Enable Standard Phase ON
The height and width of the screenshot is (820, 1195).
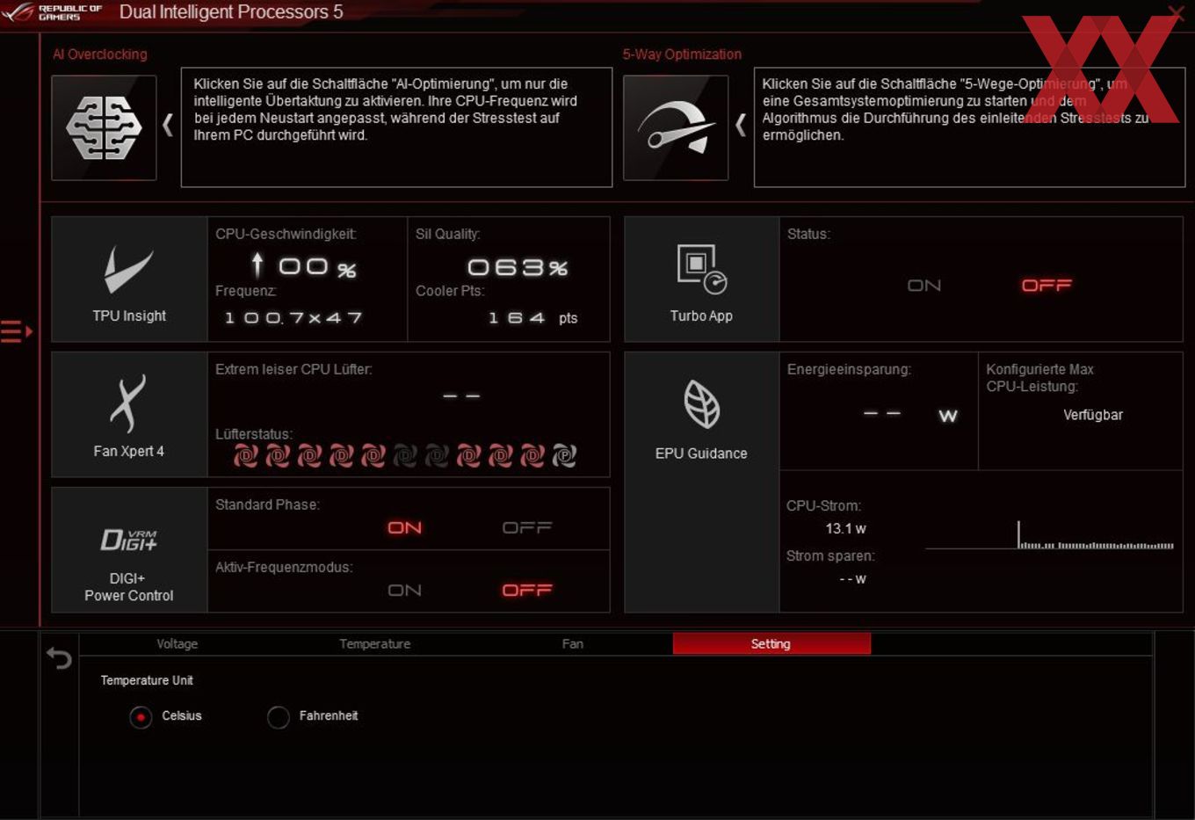click(x=405, y=527)
